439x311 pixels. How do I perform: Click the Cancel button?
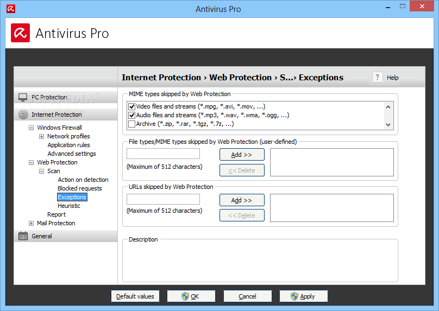[248, 296]
